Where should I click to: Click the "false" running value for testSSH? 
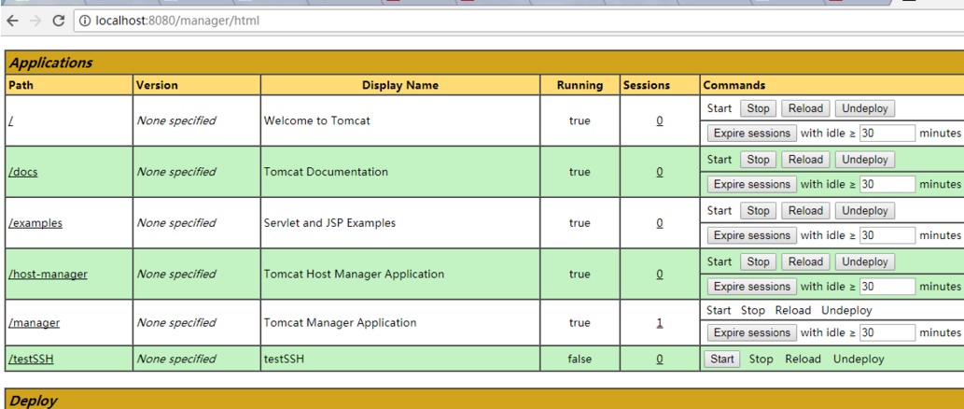pos(580,359)
